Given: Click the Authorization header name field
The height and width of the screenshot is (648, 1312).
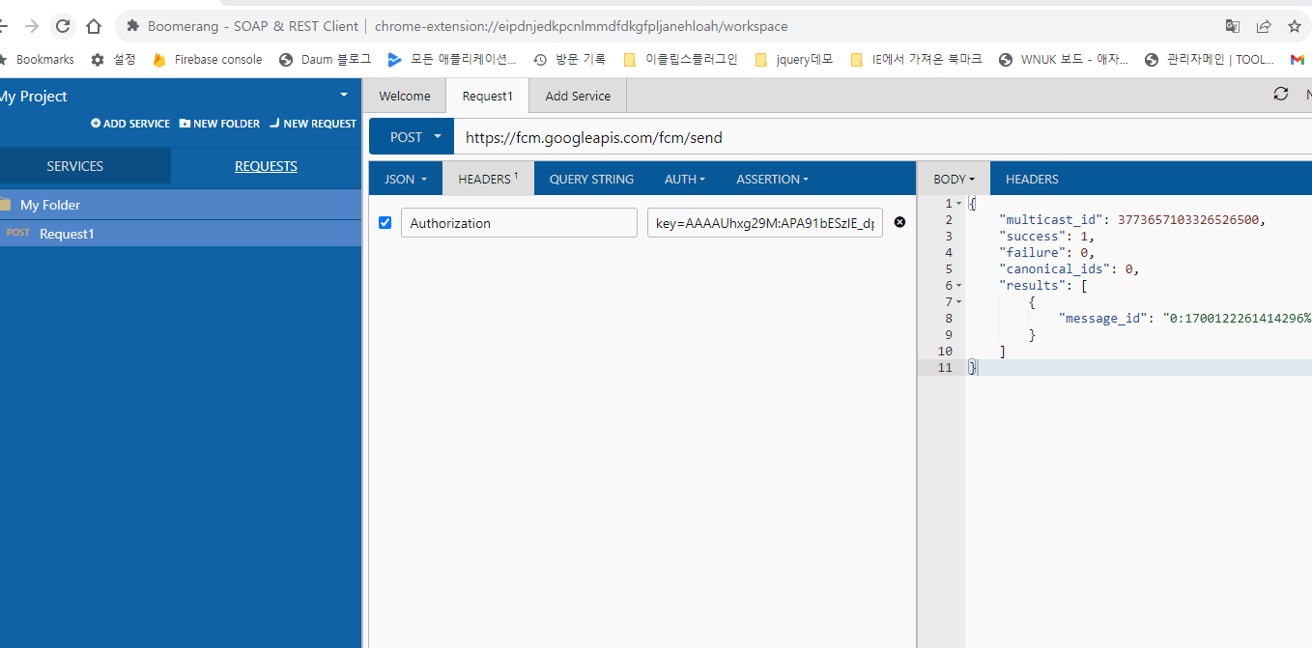Looking at the screenshot, I should (x=519, y=223).
